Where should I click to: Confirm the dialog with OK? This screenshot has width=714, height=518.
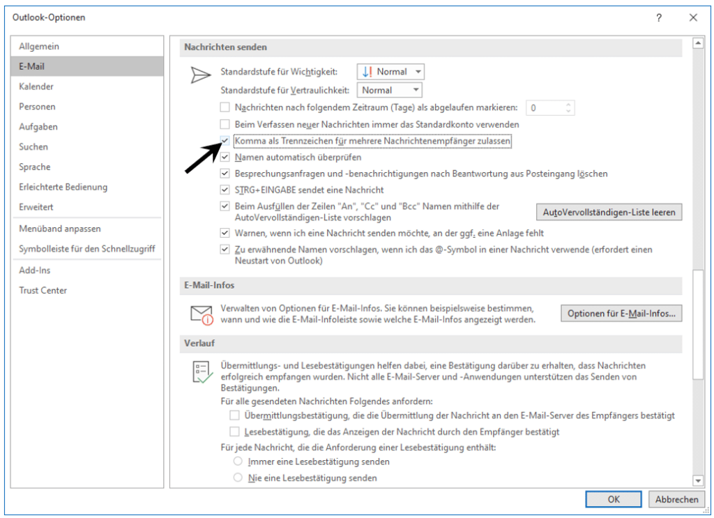(614, 499)
